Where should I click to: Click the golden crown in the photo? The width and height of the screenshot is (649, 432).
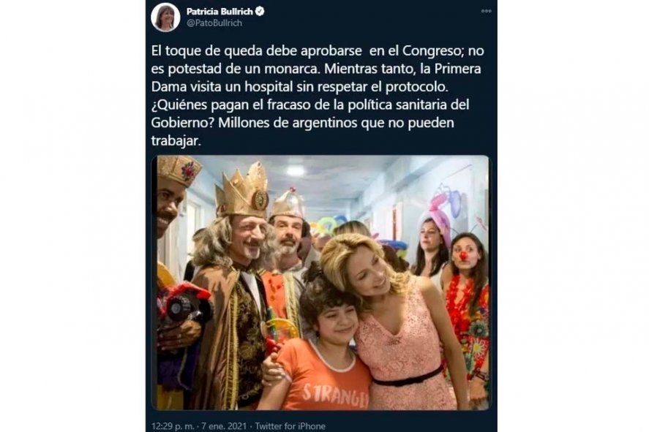(x=242, y=190)
